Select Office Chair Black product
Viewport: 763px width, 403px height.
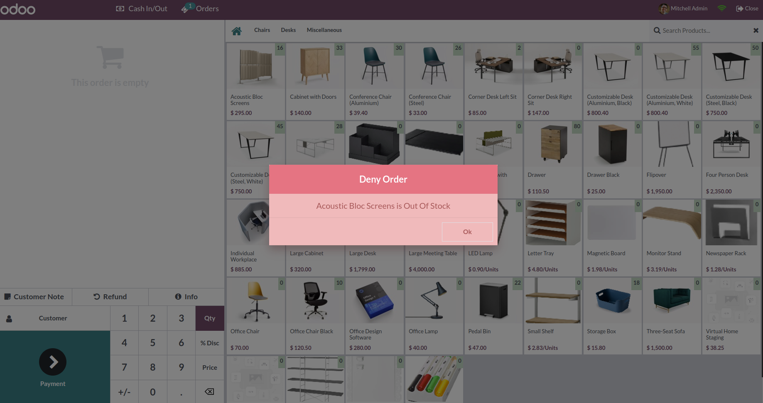tap(315, 316)
